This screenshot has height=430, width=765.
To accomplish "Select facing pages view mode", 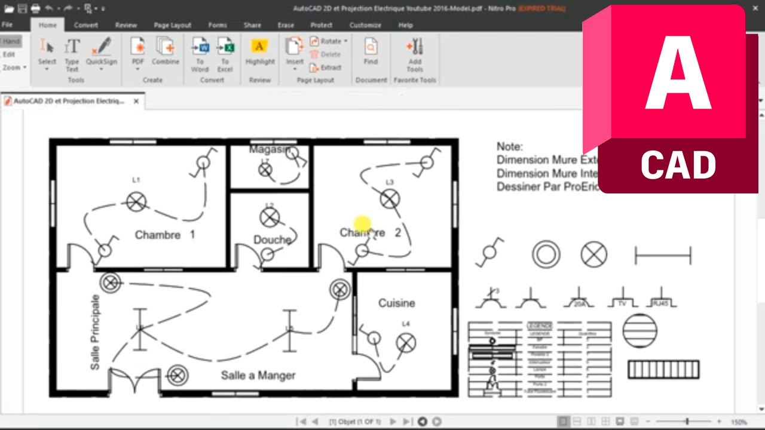I will point(592,422).
